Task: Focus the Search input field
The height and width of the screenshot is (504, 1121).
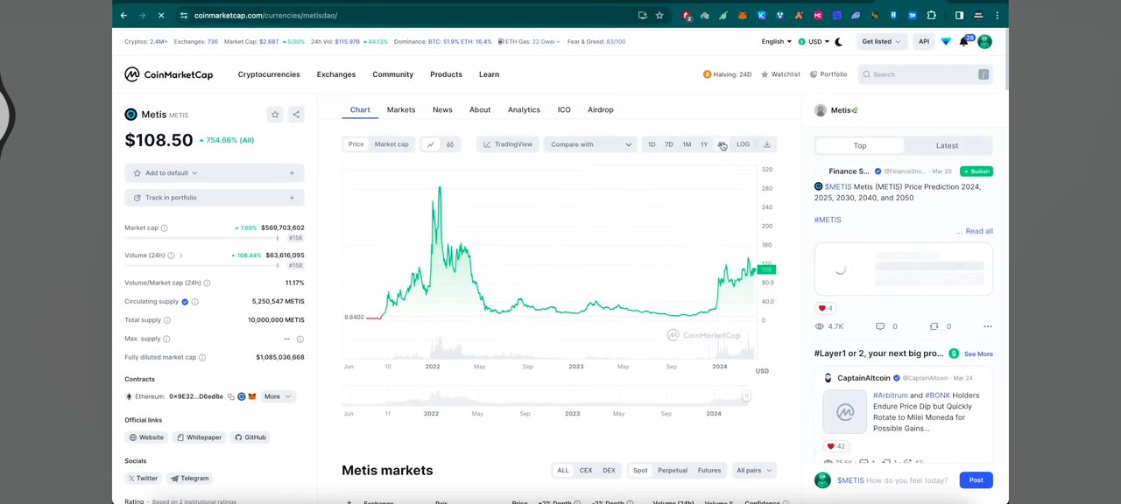Action: (925, 74)
